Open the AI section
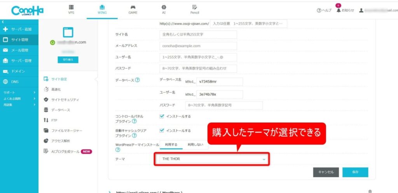 pyautogui.click(x=164, y=10)
